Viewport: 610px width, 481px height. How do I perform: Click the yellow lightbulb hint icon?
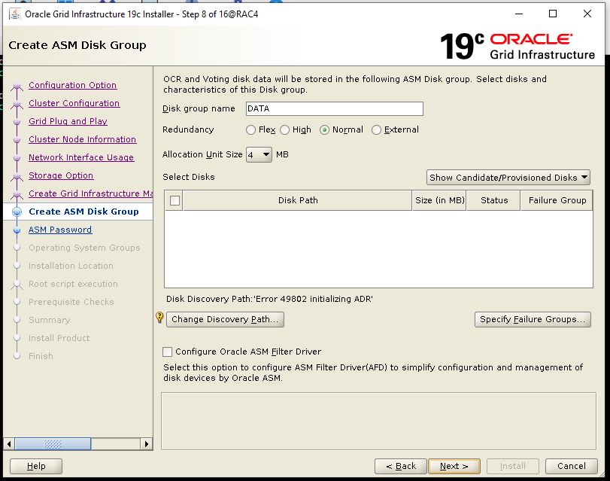[159, 318]
